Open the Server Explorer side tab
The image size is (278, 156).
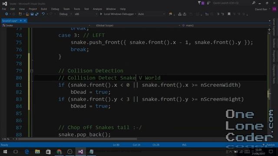(274, 27)
